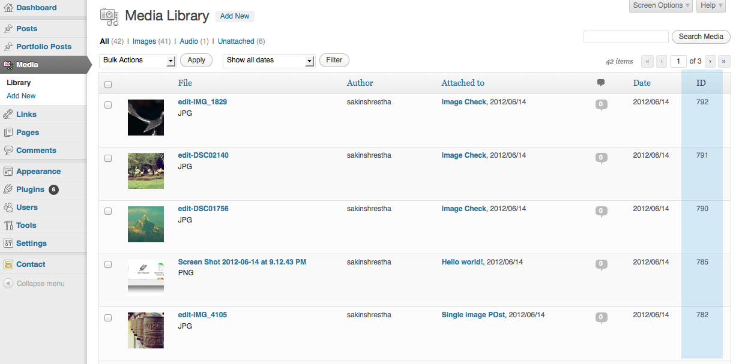Open the edit-DSC02140 file link
Image resolution: width=736 pixels, height=364 pixels.
203,155
